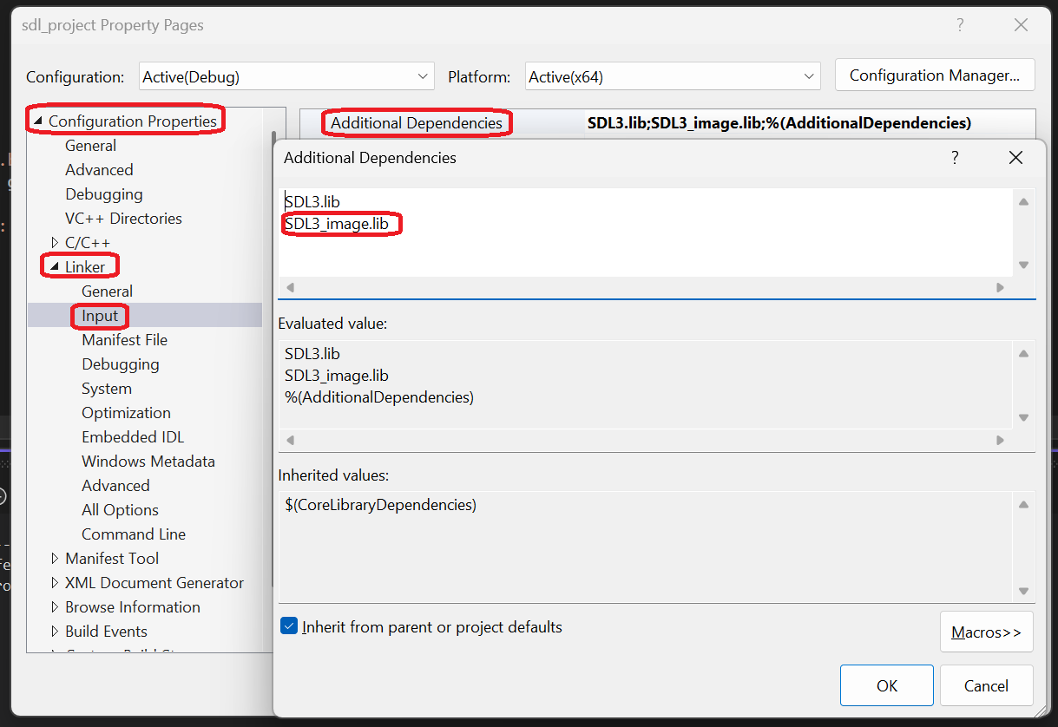Expand the Browse Information node
This screenshot has height=727, width=1058.
point(54,606)
